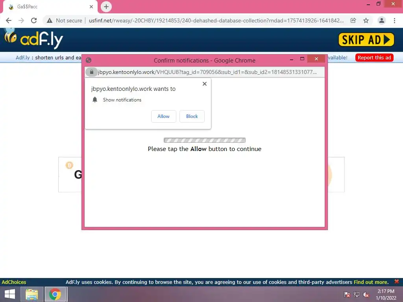
Task: Minimize the Confirm notifications popup window
Action: (x=292, y=59)
